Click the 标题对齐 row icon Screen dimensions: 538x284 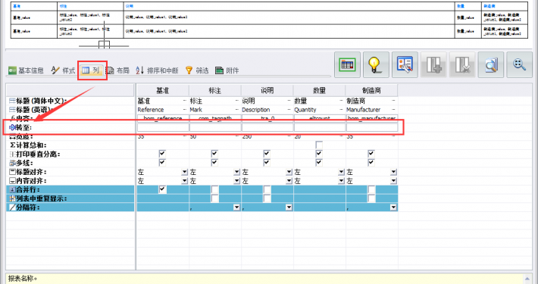tap(13, 172)
